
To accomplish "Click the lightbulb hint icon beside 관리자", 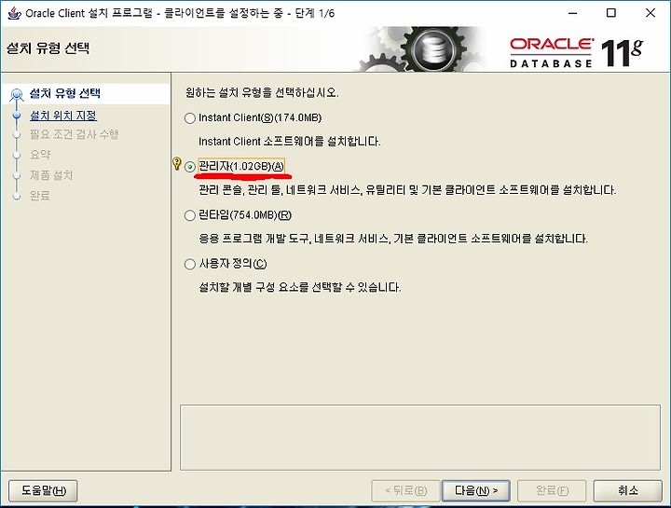I will (176, 163).
